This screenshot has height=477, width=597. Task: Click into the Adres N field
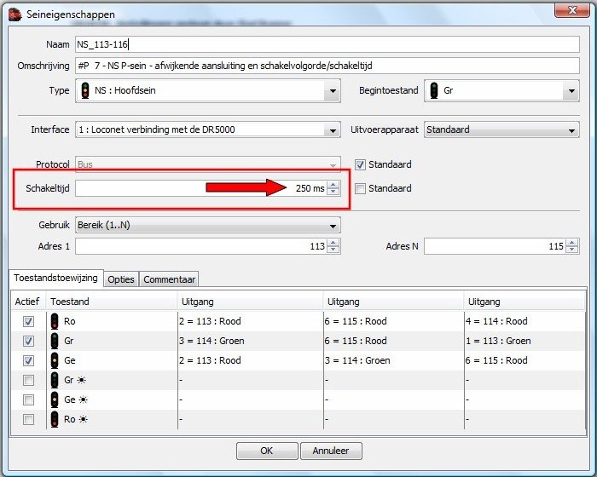coord(495,246)
